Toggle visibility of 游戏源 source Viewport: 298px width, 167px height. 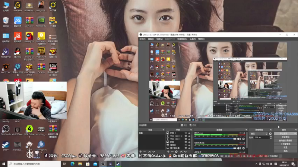click(186, 145)
